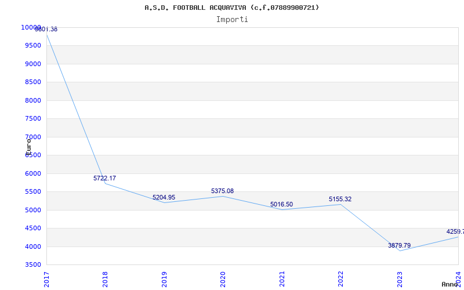Click the Importi subtitle
Image resolution: width=464 pixels, height=290 pixels.
(232, 20)
